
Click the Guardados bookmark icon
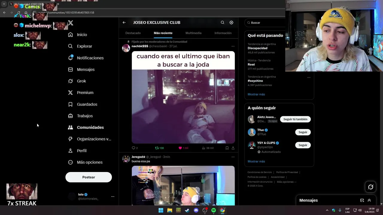pyautogui.click(x=70, y=104)
